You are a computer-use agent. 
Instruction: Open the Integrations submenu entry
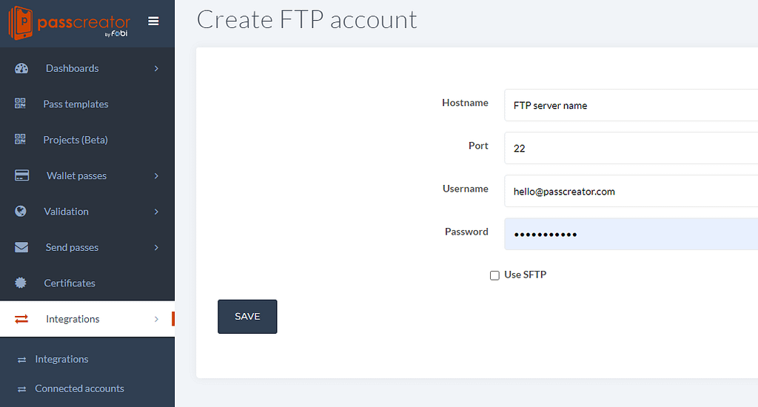[x=61, y=359]
